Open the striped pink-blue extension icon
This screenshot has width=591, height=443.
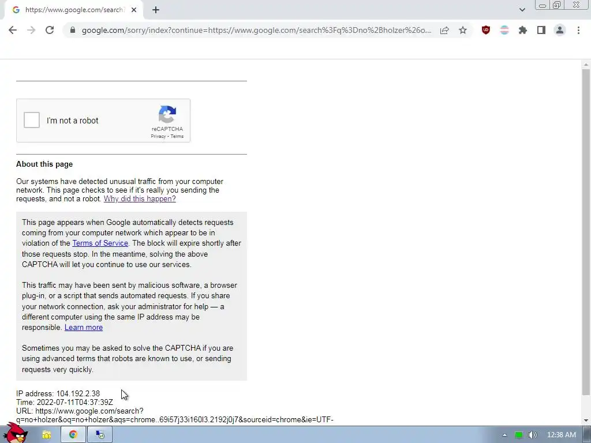tap(504, 30)
